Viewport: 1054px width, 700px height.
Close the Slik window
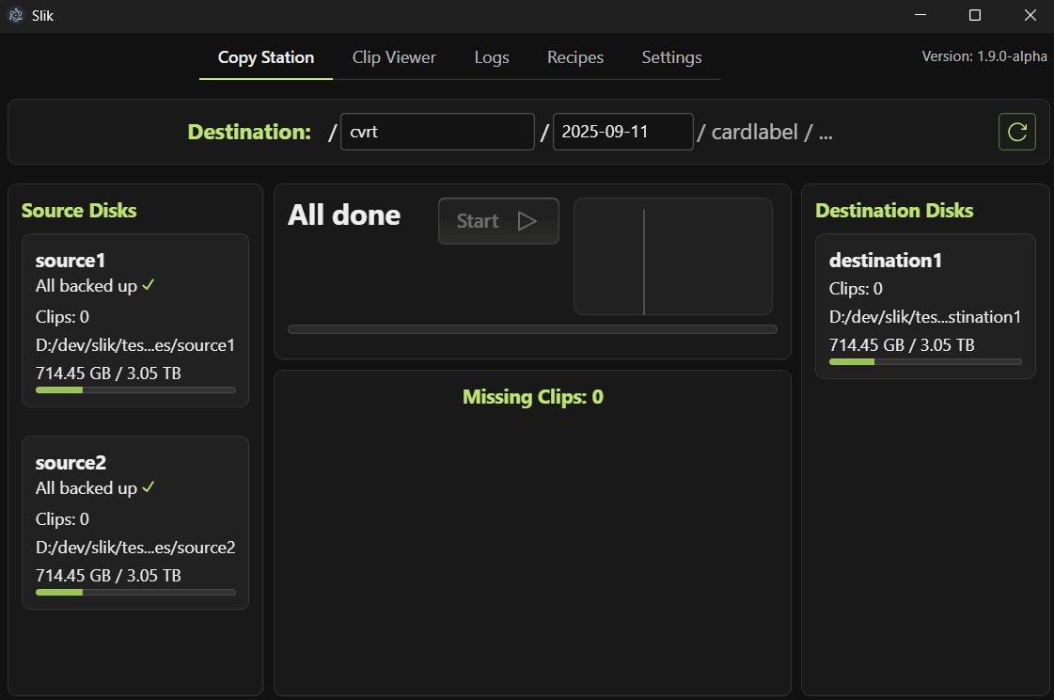point(1030,15)
